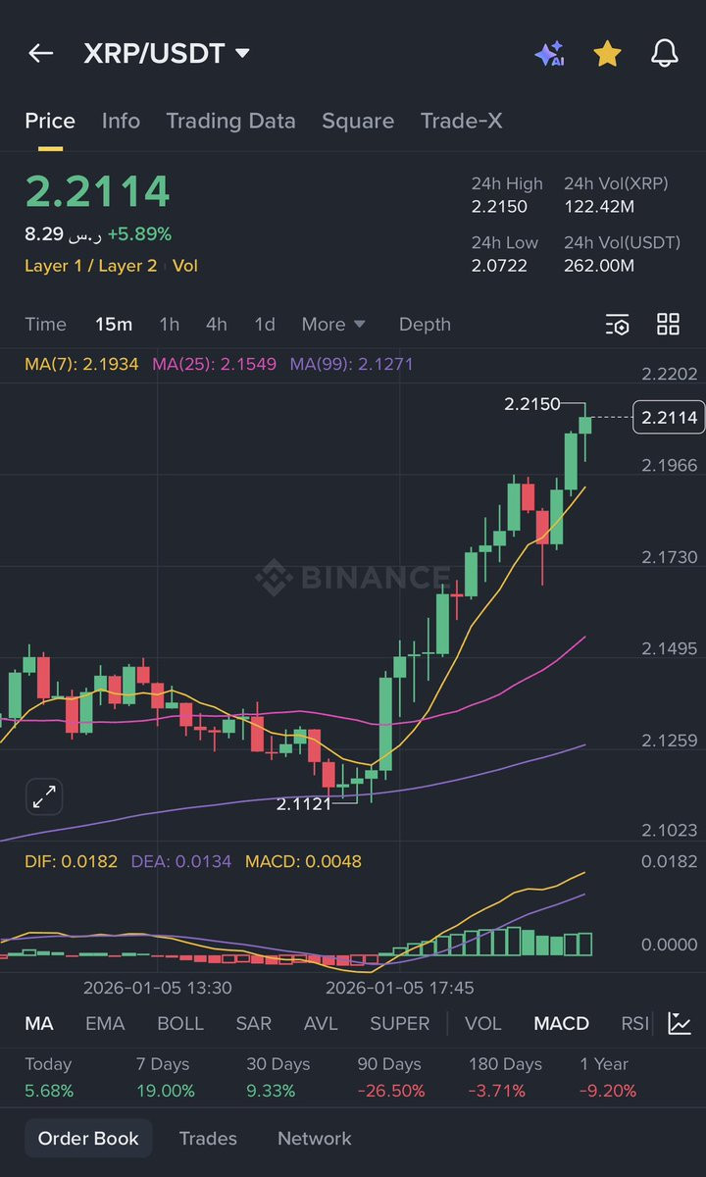706x1177 pixels.
Task: Open the XRP/USDT pair selector dropdown
Action: [x=167, y=53]
